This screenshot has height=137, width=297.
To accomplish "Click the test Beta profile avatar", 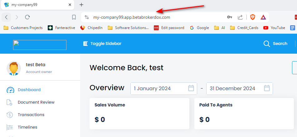I will (14, 68).
